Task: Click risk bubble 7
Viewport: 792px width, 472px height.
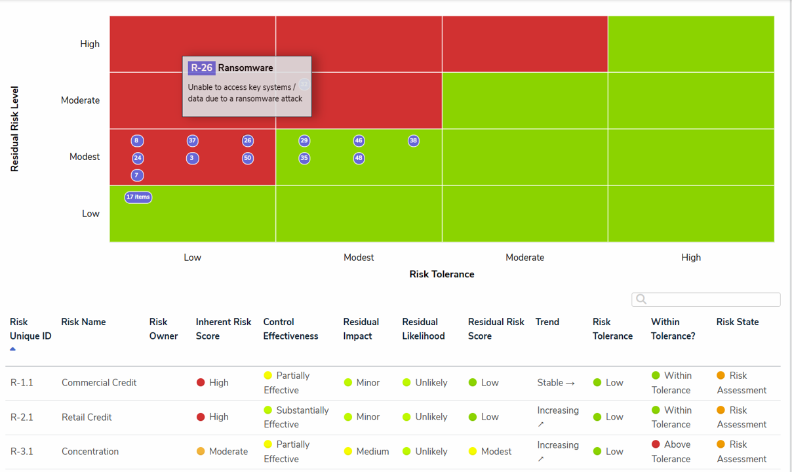Action: [x=136, y=175]
